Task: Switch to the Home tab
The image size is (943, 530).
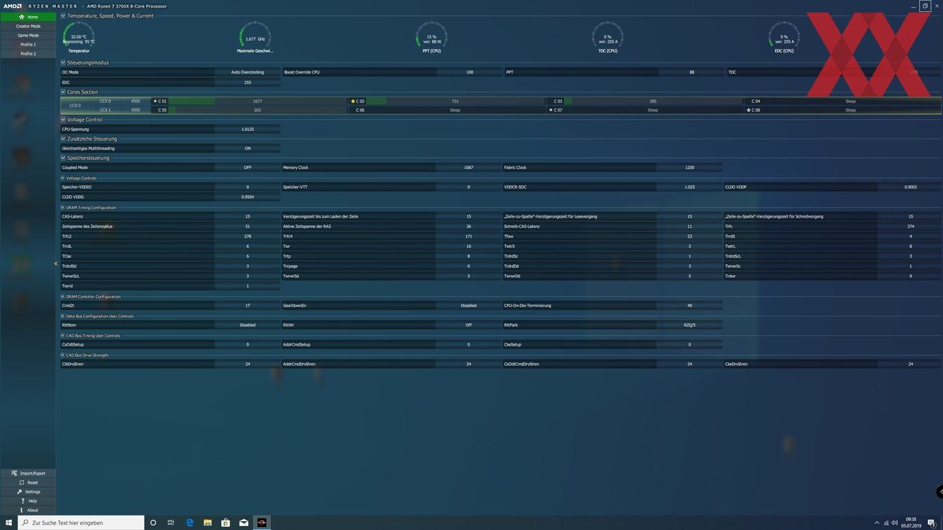Action: pyautogui.click(x=28, y=17)
